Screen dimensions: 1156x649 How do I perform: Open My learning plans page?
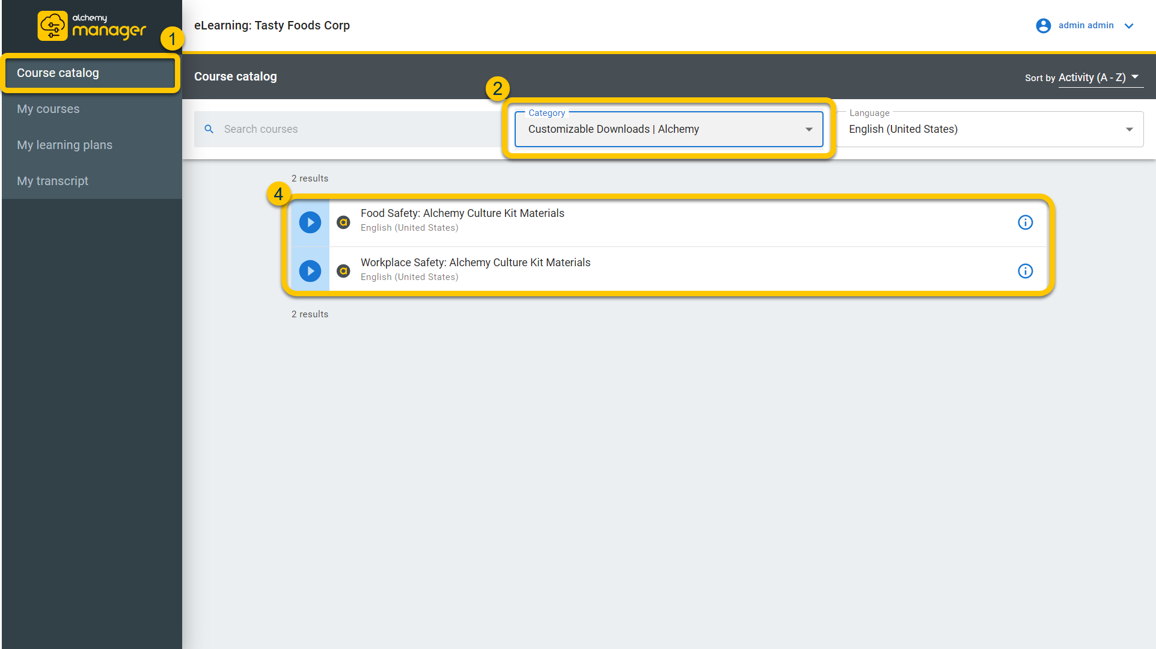coord(65,145)
